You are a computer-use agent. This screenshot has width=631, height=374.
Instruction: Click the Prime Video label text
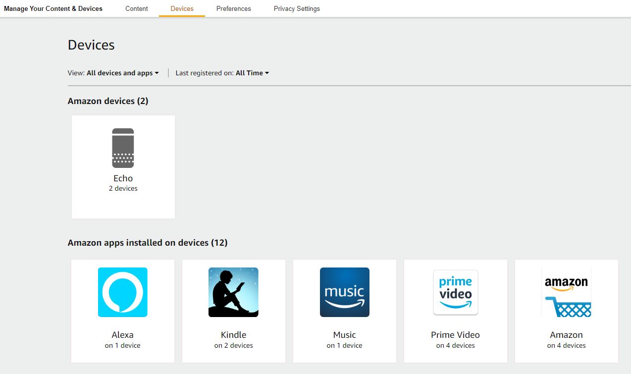click(x=455, y=335)
